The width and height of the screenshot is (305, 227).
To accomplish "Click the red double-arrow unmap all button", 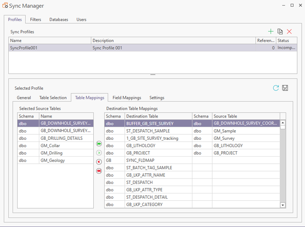I will (99, 171).
